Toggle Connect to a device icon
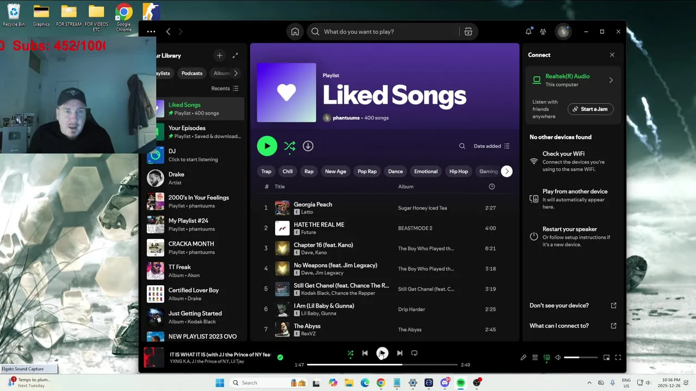 546,357
